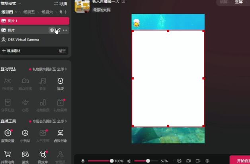Select the OBS Virtual Camera source
250x164 pixels.
[35, 40]
